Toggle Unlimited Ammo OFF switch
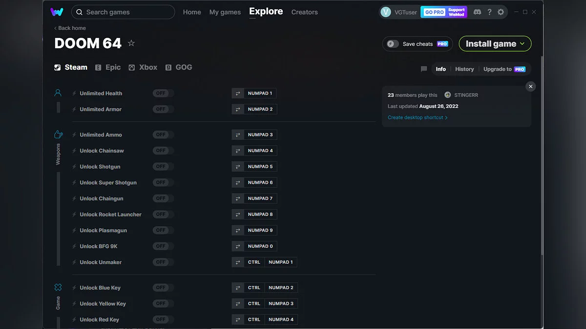The height and width of the screenshot is (329, 586). (163, 135)
